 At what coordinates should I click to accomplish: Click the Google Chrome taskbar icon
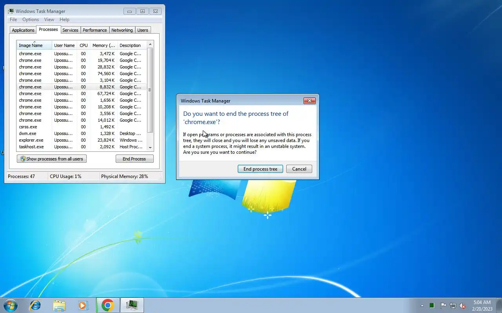[x=107, y=305]
